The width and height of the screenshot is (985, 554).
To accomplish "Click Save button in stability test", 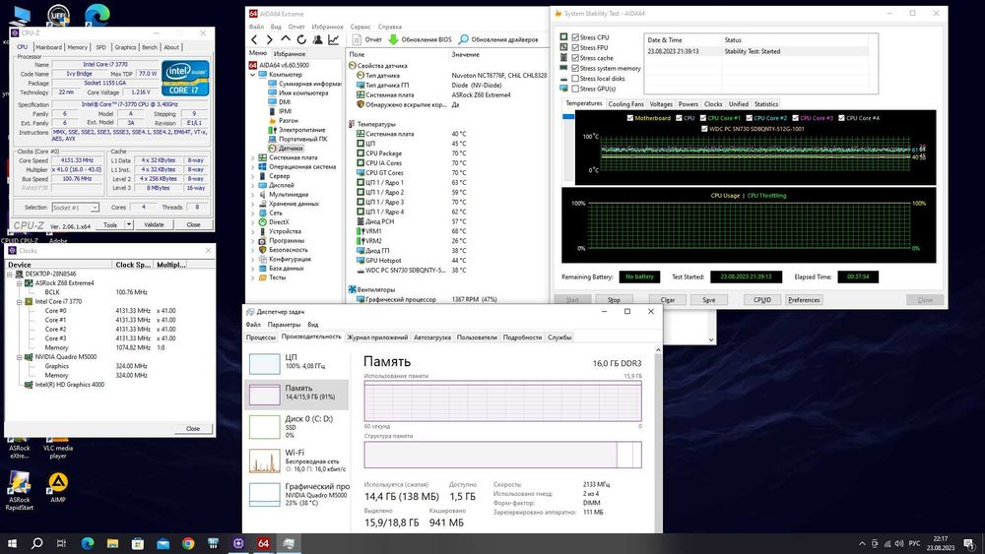I will (x=708, y=300).
